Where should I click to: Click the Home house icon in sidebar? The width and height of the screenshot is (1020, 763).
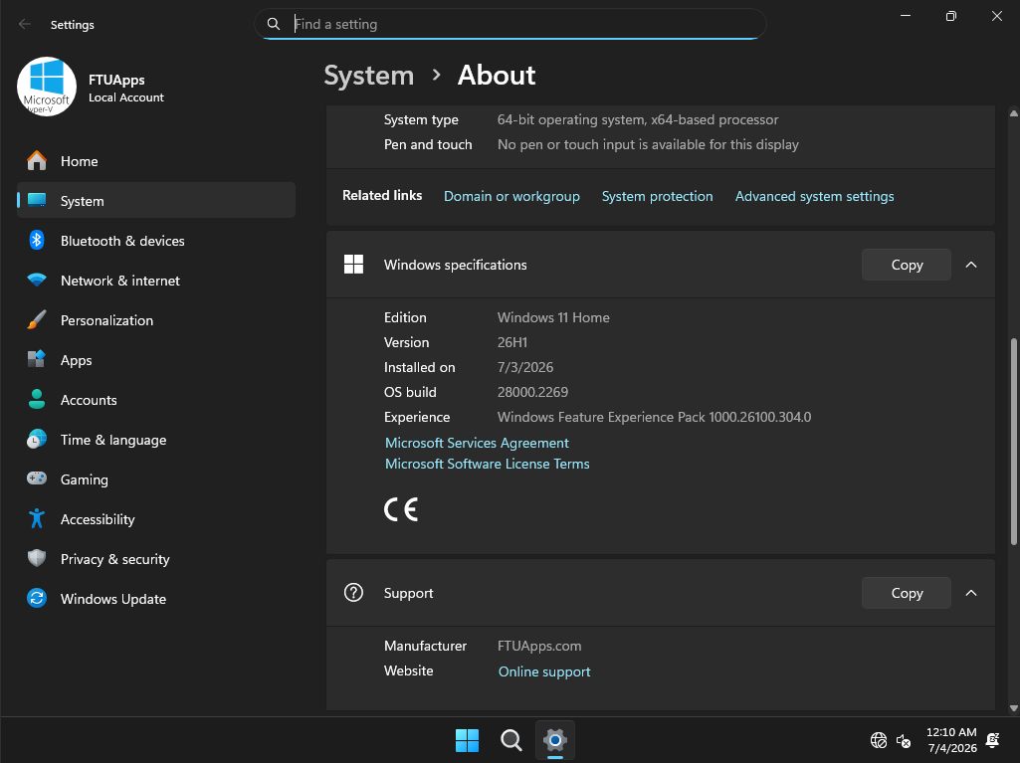[x=37, y=161]
